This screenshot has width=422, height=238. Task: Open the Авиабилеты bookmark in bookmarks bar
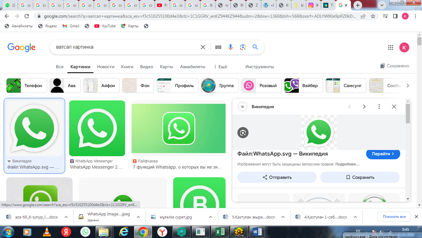tap(19, 26)
